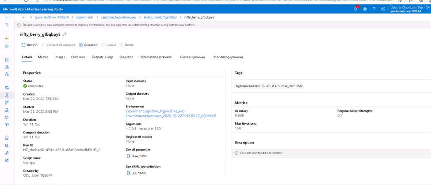The width and height of the screenshot is (431, 185).
Task: Click the Delete run button
Action: pos(126,45)
